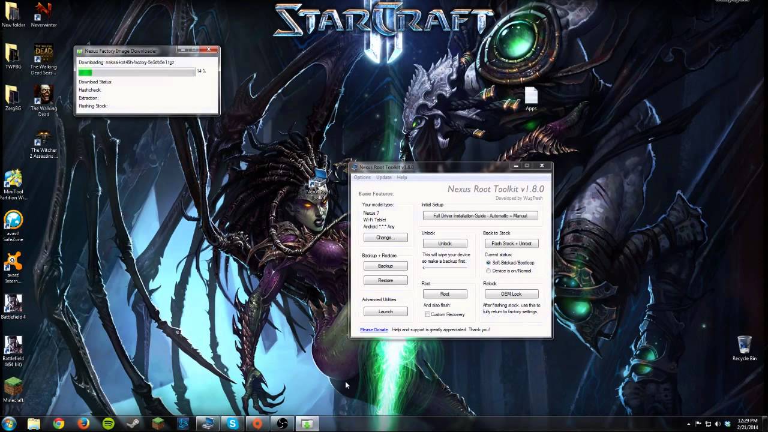Follow the Please Donate link

tap(374, 329)
